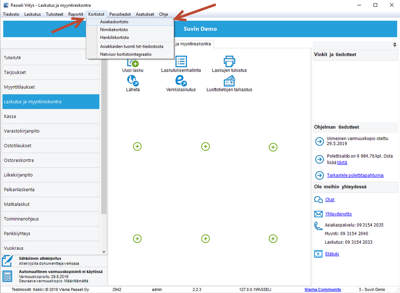This screenshot has height=293, width=400.
Task: Open the Tarjoukset module
Action: point(51,72)
